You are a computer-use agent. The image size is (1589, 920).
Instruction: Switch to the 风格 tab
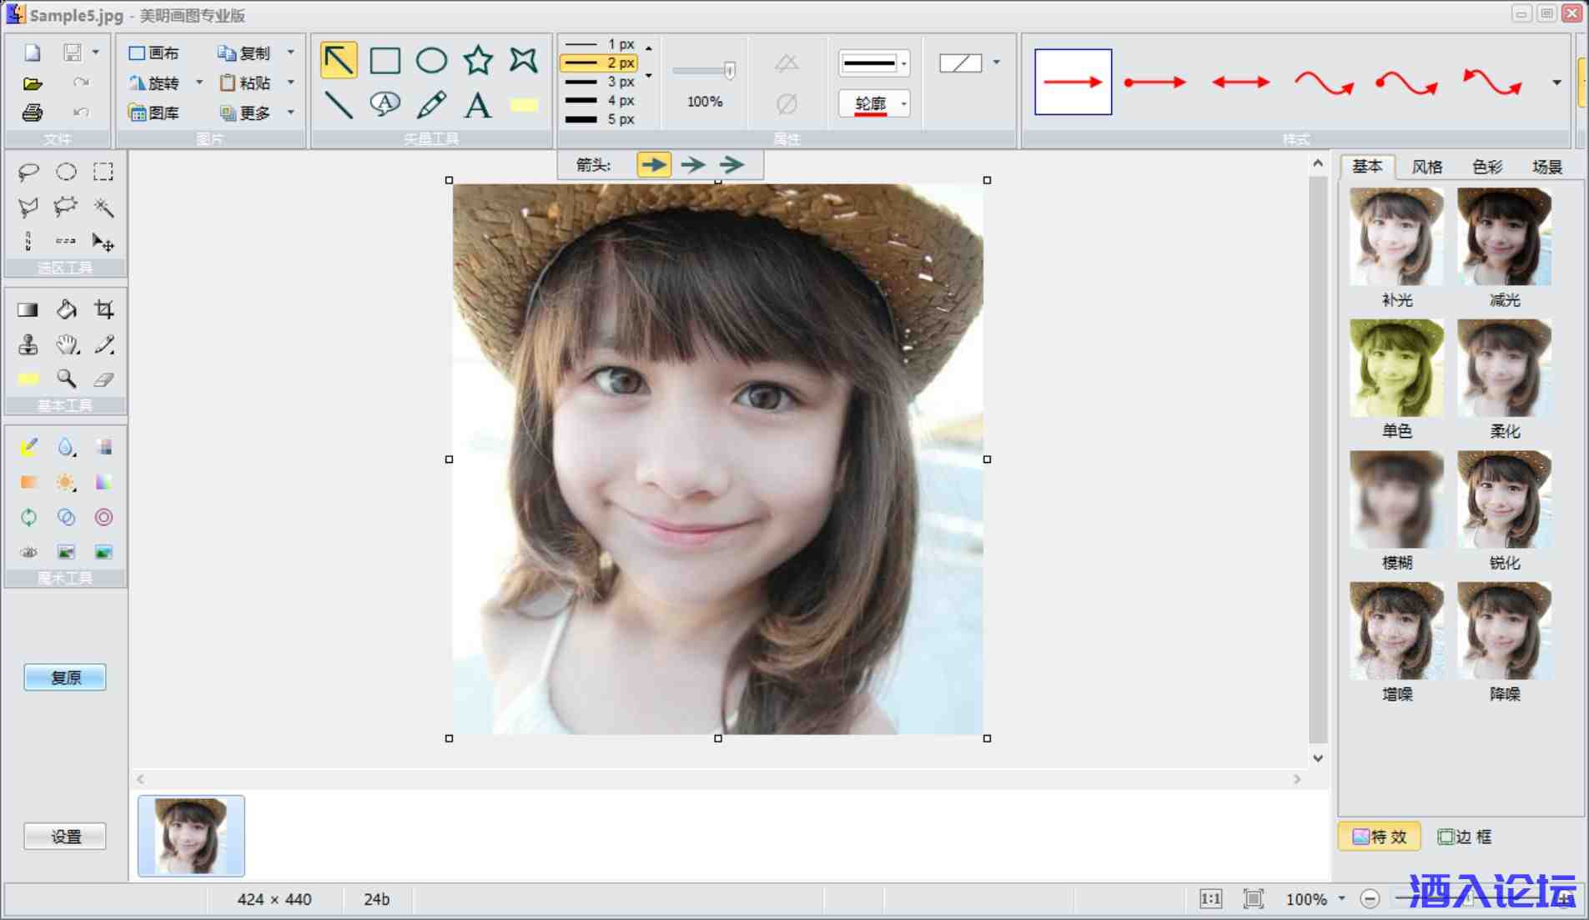coord(1426,167)
